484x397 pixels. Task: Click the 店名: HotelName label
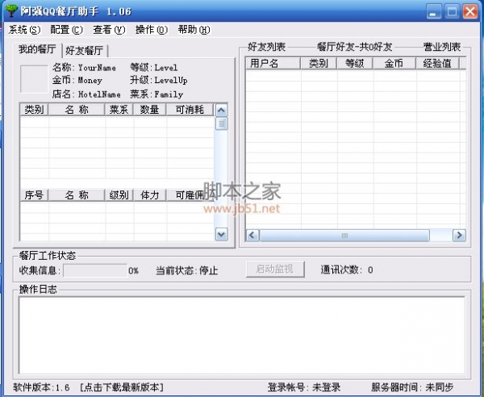click(x=86, y=94)
